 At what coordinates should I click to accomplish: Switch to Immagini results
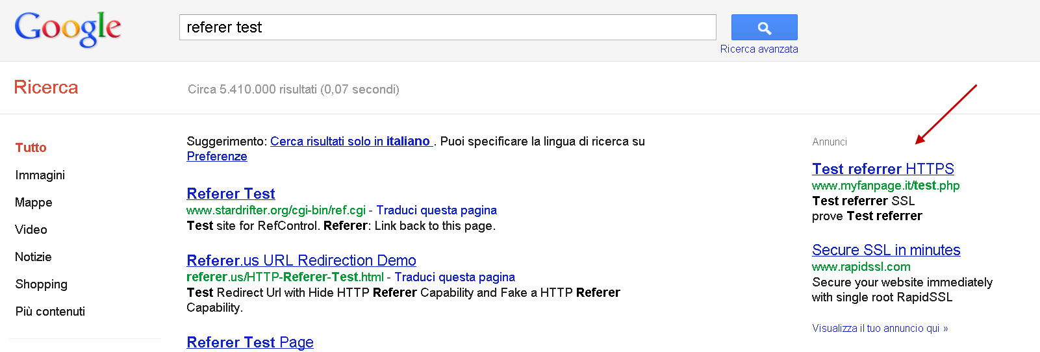[x=40, y=175]
